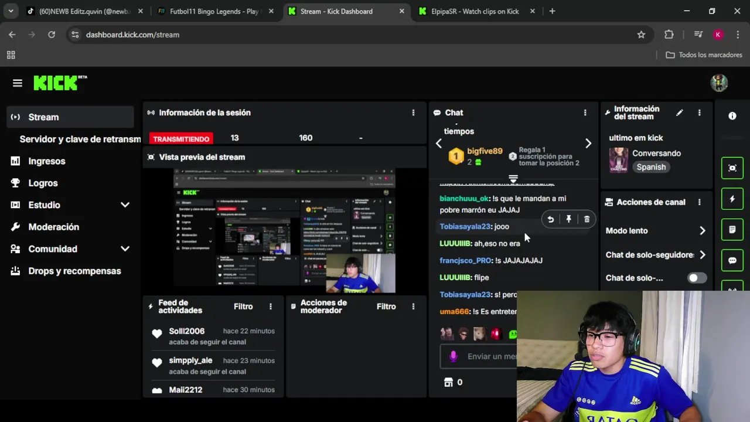Go to next leaderboard slide
Viewport: 750px width, 422px height.
(588, 144)
